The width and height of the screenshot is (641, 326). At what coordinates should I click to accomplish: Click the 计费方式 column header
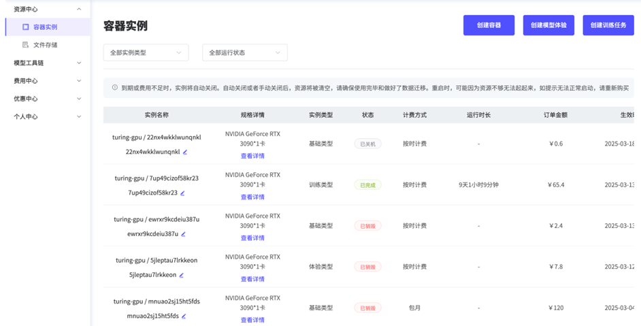(415, 115)
